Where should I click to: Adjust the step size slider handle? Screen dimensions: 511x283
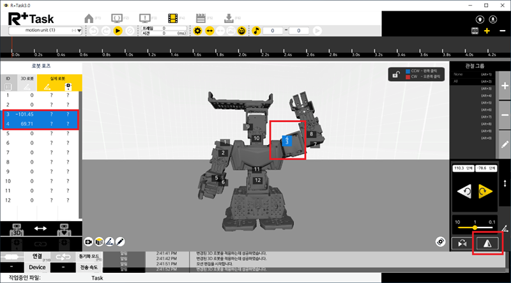pos(475,227)
